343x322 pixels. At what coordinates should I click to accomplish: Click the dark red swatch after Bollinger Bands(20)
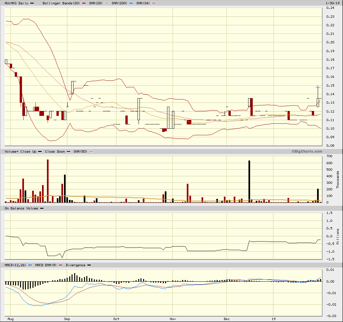point(84,3)
